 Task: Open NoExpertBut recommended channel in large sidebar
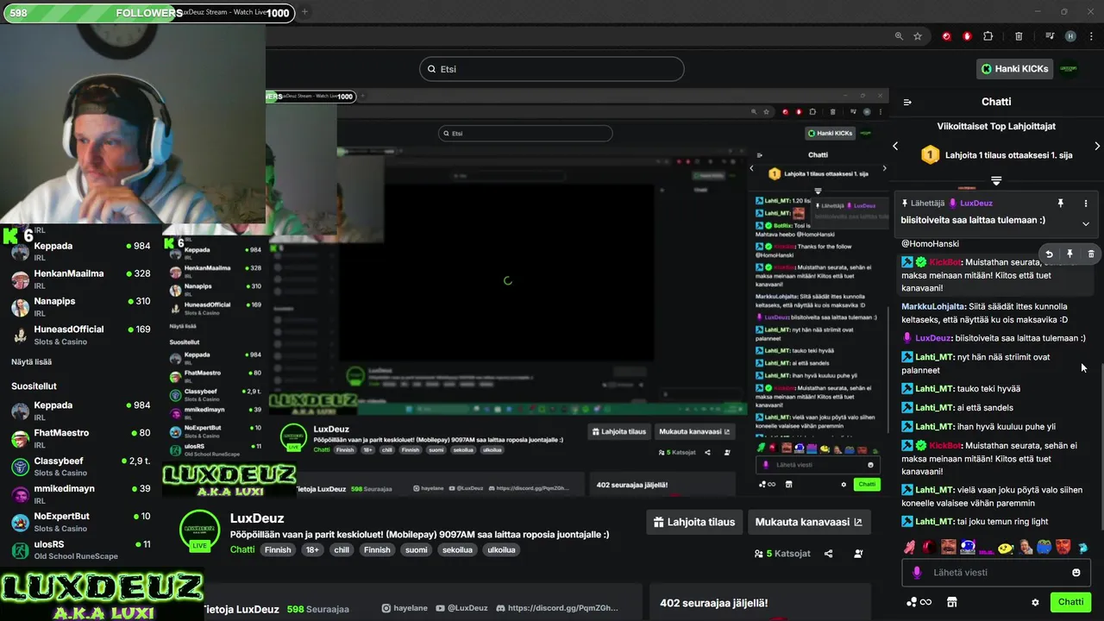click(x=80, y=521)
